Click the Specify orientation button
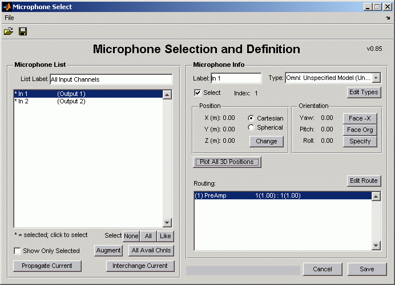The width and height of the screenshot is (395, 285). pos(360,142)
